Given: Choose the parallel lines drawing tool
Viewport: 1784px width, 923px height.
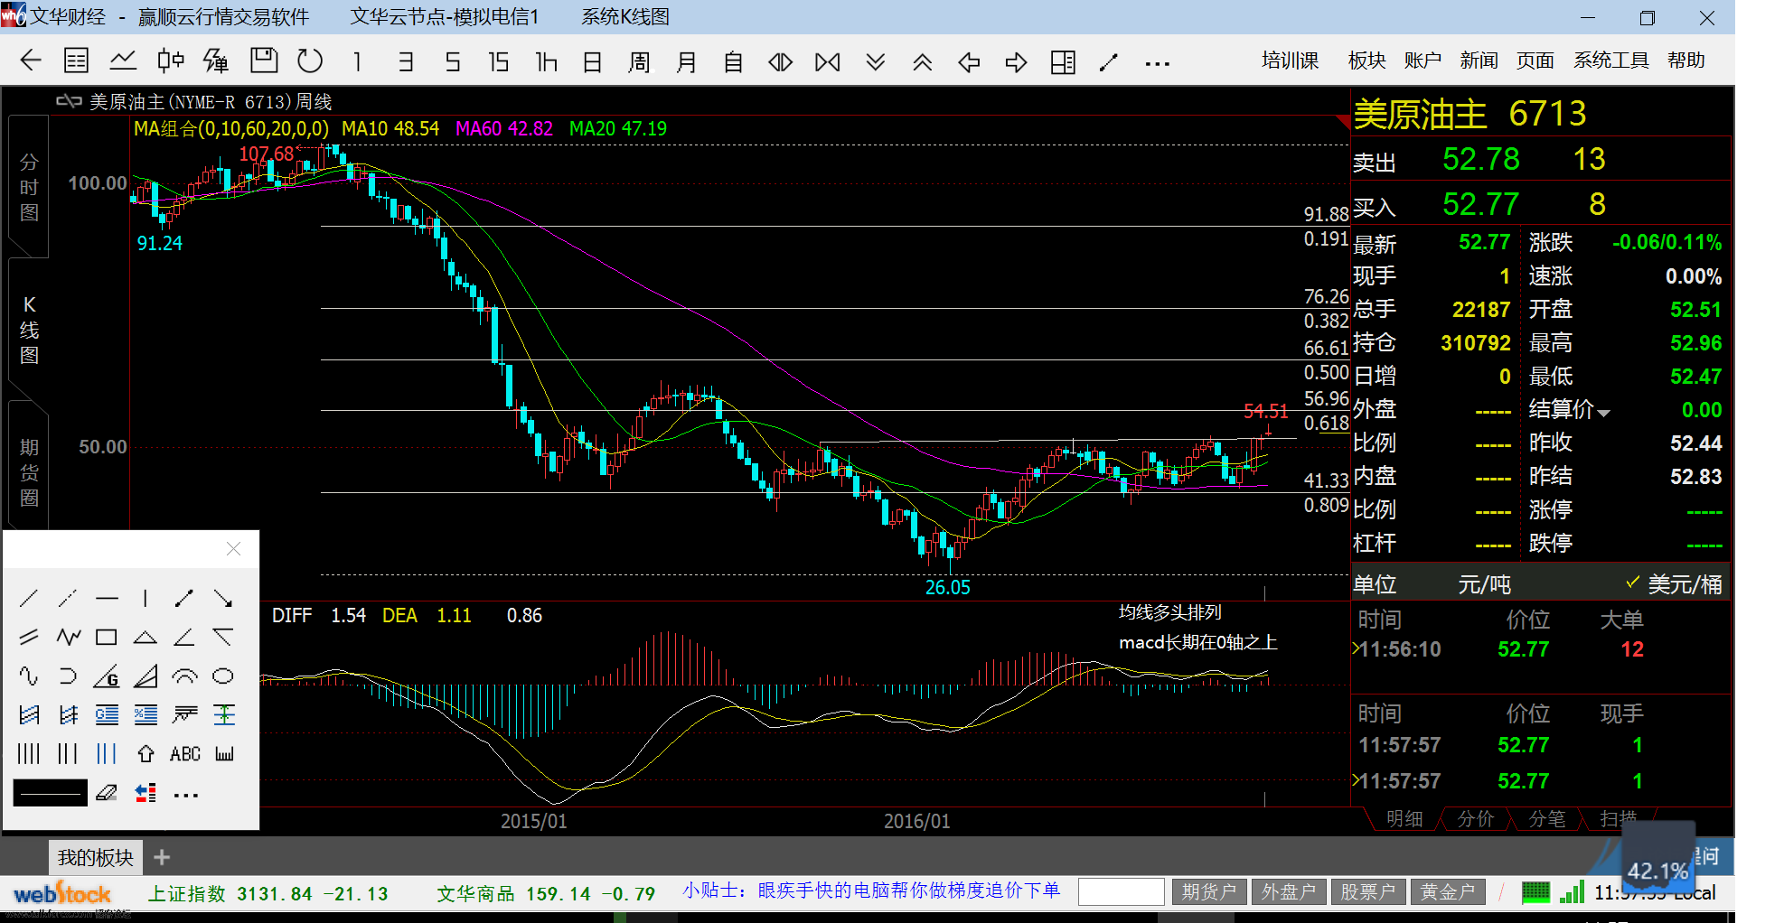Looking at the screenshot, I should click(x=29, y=637).
